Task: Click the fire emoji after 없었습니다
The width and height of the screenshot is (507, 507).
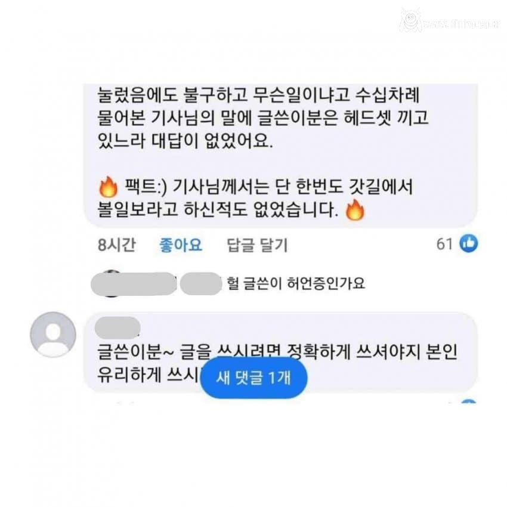Action: pos(355,210)
